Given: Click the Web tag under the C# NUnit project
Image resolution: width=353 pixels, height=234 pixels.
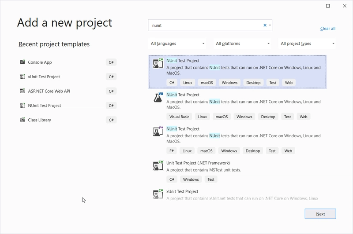Looking at the screenshot, I should pos(289,83).
